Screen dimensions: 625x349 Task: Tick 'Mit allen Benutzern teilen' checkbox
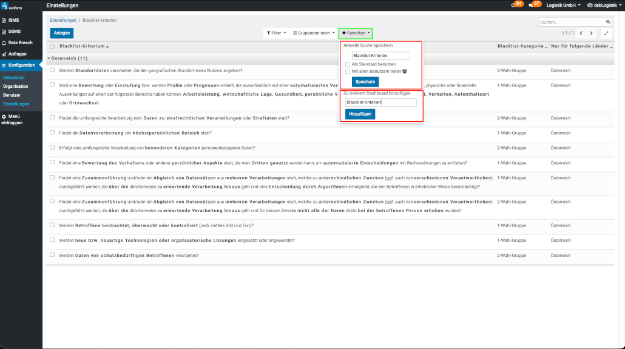click(x=347, y=71)
